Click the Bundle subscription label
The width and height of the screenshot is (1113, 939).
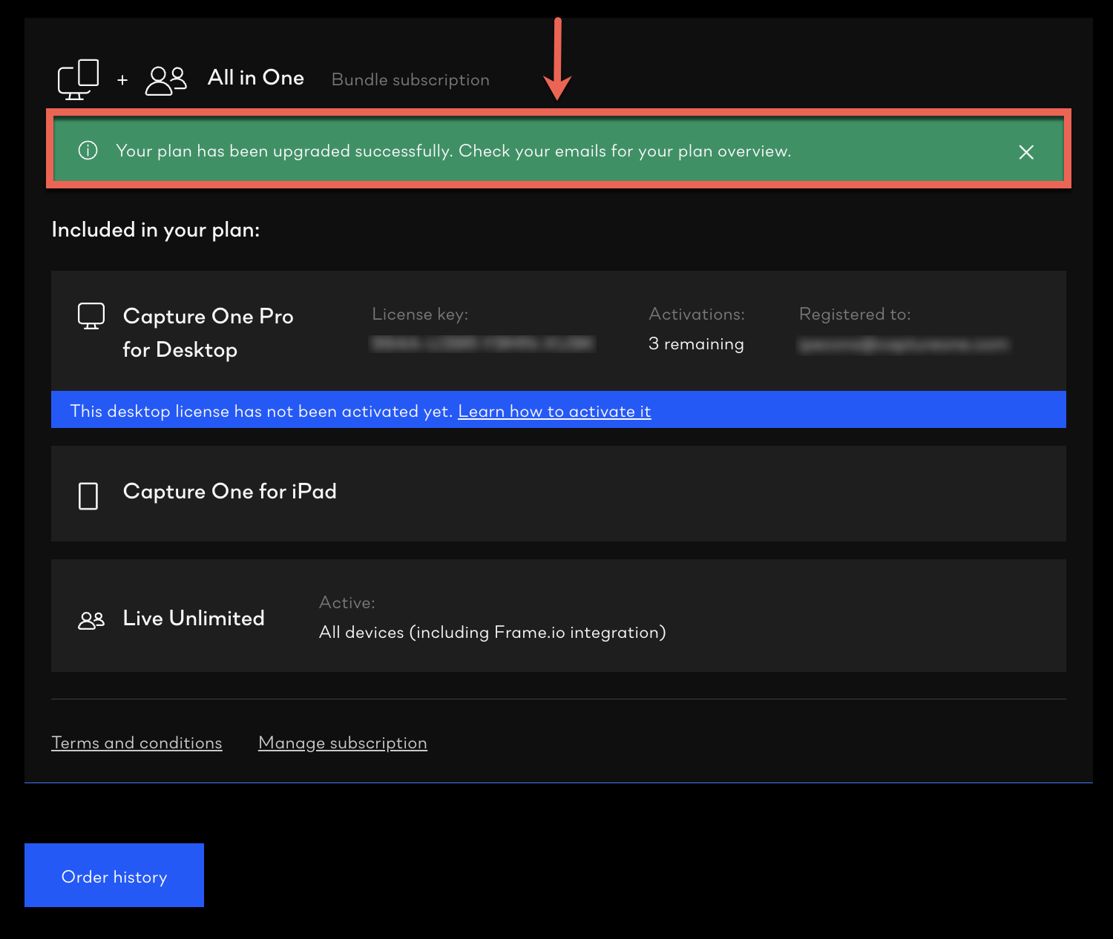point(410,80)
